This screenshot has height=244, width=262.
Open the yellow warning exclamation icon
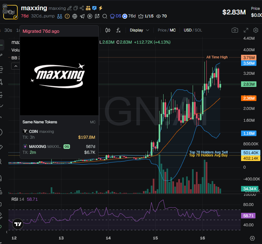point(67,16)
